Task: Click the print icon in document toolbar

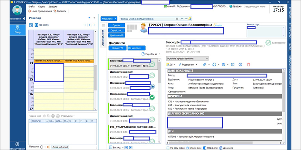Action: (x=213, y=64)
